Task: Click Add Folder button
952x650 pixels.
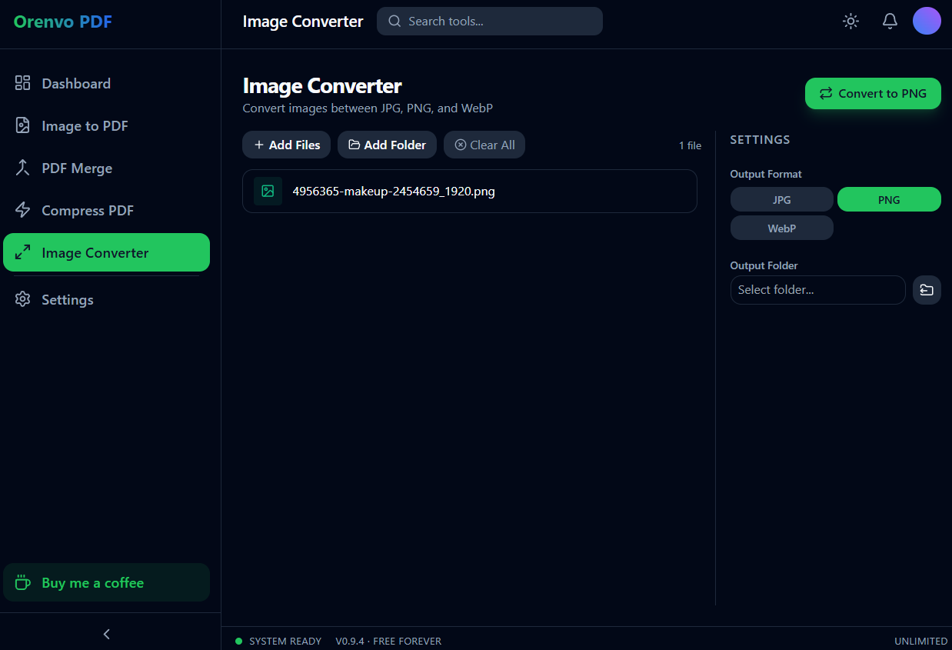Action: [387, 145]
